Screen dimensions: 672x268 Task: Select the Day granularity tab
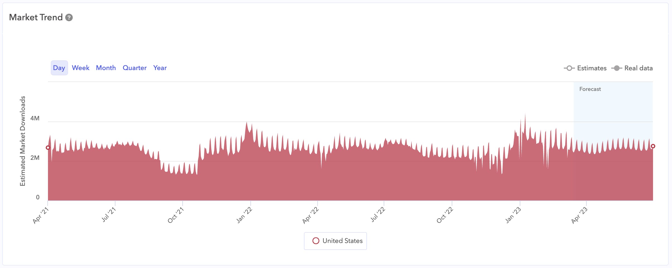pos(59,68)
